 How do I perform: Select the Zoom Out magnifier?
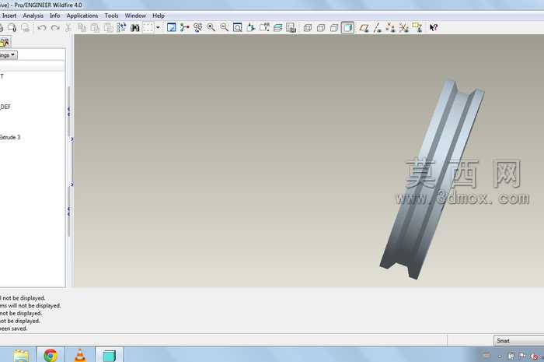click(224, 28)
